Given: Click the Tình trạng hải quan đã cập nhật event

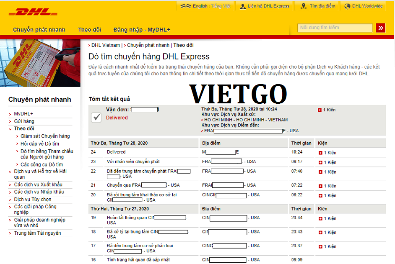Looking at the screenshot, I should pos(138,260).
